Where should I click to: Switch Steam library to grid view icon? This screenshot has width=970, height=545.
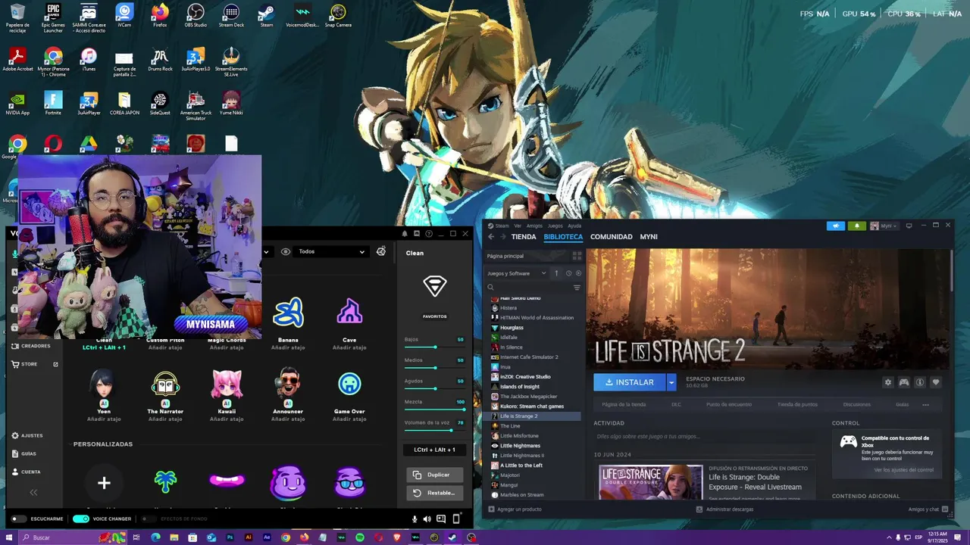click(x=577, y=256)
